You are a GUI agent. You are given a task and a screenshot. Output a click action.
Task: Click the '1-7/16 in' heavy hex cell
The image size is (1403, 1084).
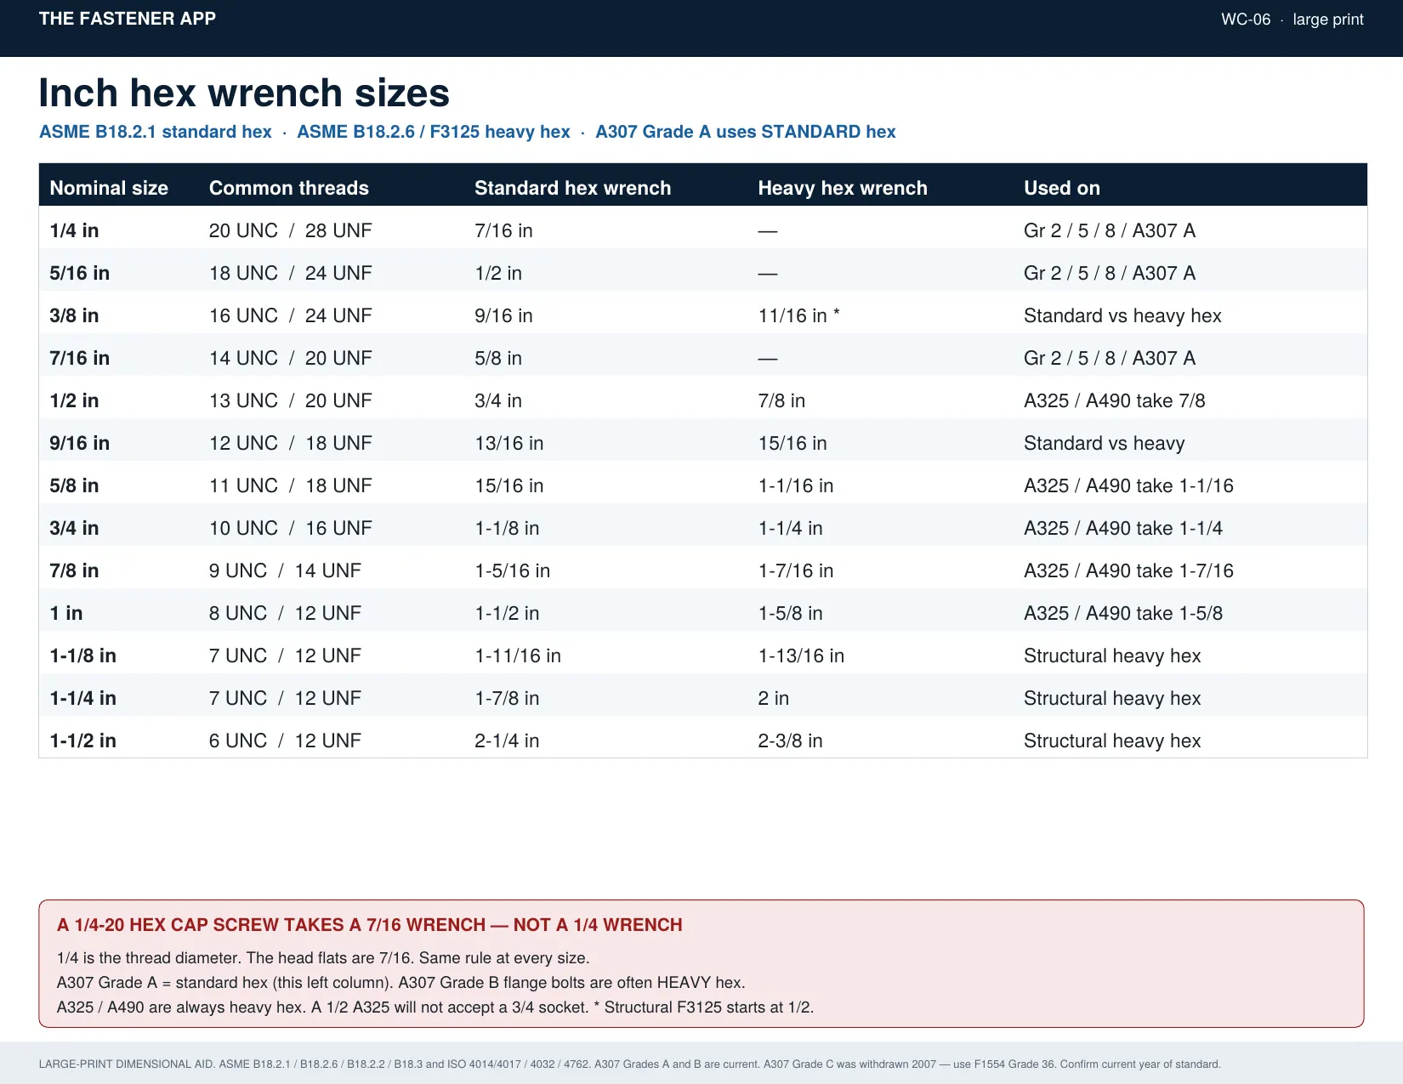[796, 570]
